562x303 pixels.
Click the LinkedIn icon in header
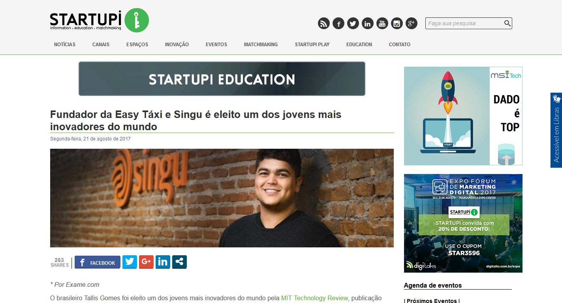[368, 24]
